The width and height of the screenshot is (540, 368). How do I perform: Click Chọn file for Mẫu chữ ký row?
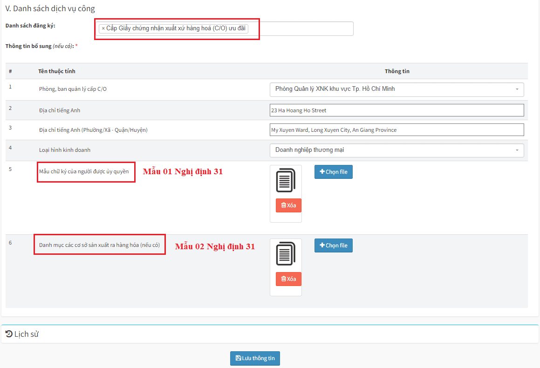tap(334, 172)
